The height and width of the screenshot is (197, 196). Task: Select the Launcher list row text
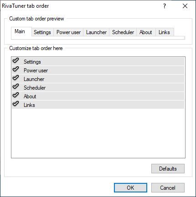[x=34, y=79]
